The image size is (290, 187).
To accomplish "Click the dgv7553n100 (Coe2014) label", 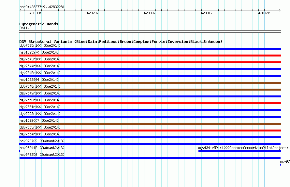I will coord(40,127).
